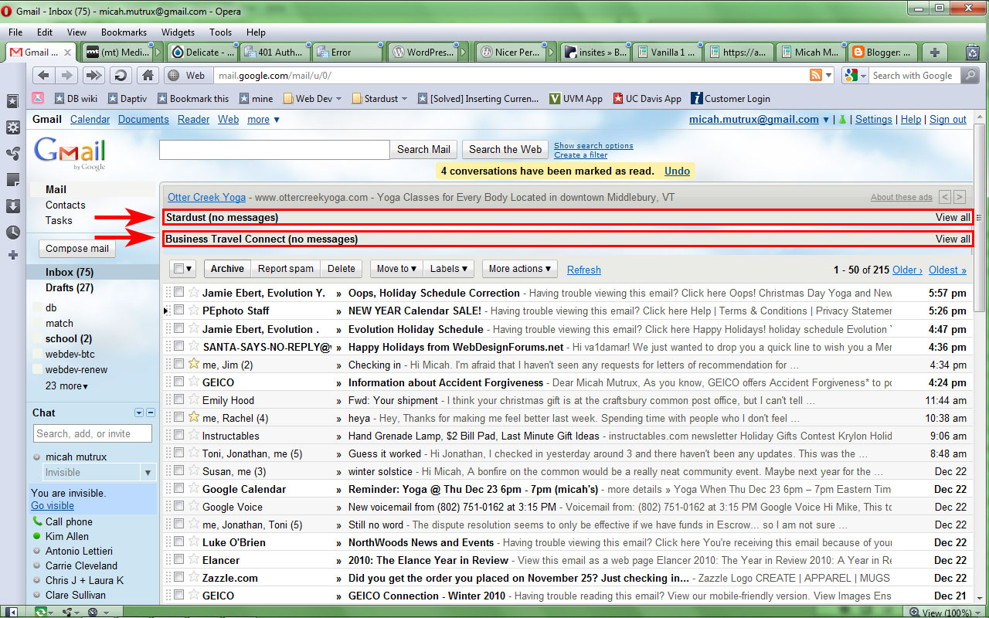
Task: Expand the Google 'more' links menu
Action: point(263,120)
